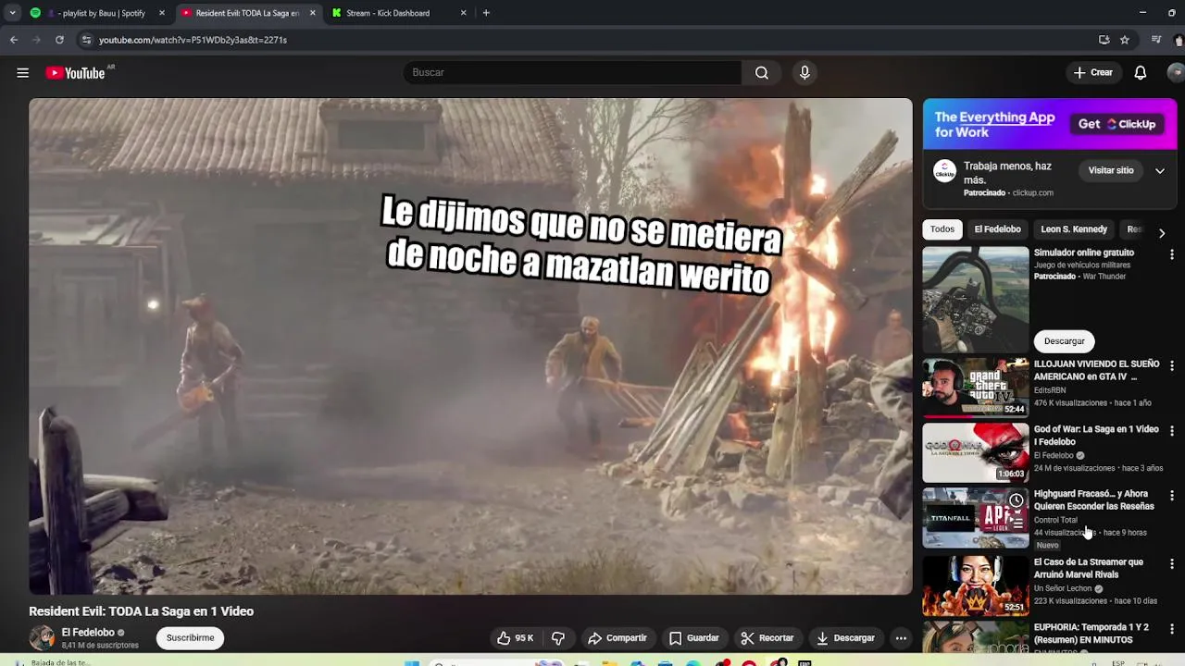Screen dimensions: 1185x666
Task: Click the browser address bar URL
Action: coord(193,40)
